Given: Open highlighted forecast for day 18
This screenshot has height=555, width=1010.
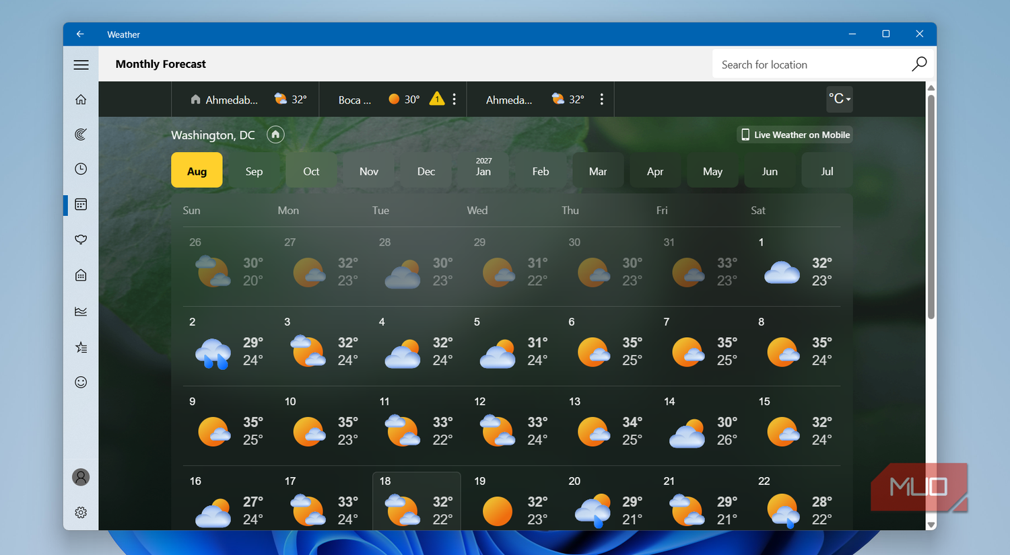Looking at the screenshot, I should 417,501.
